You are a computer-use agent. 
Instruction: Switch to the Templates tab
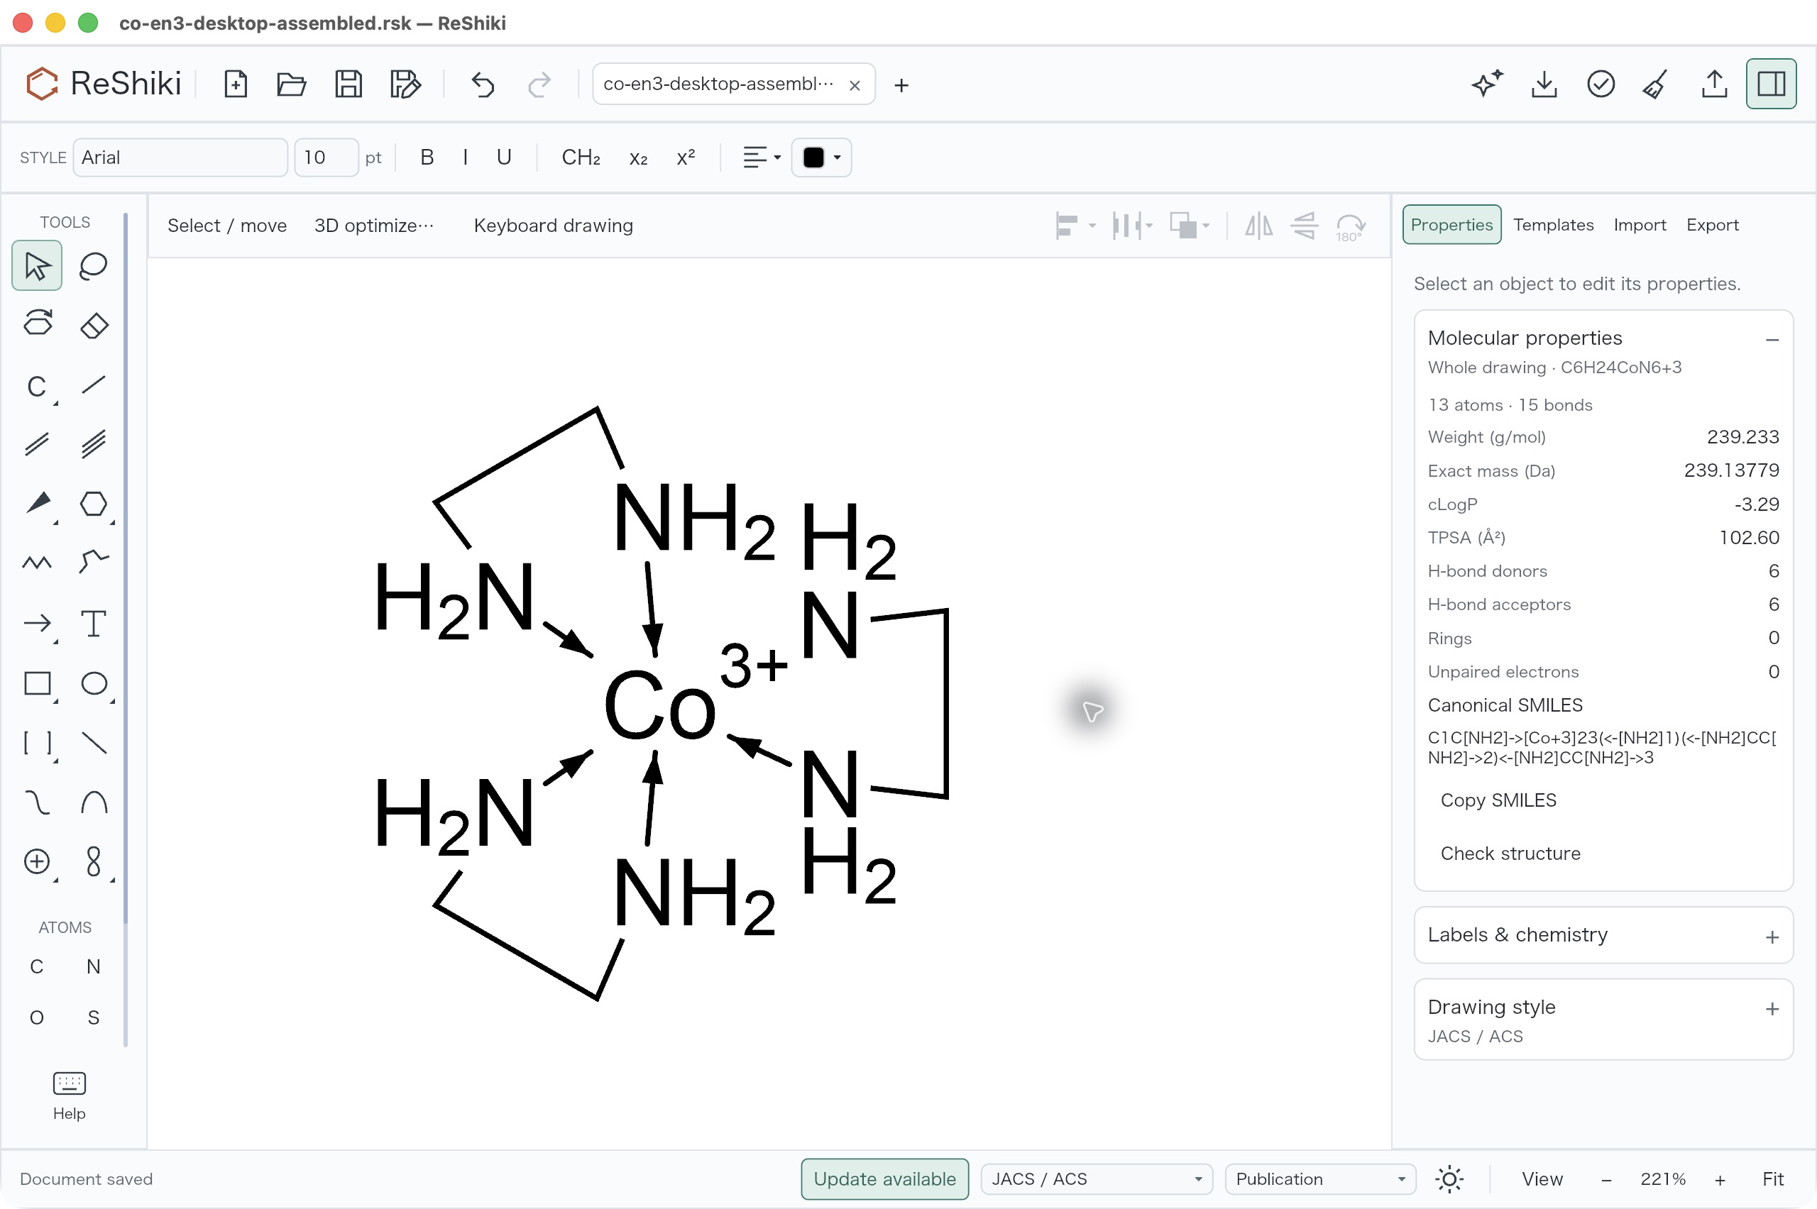[1552, 224]
